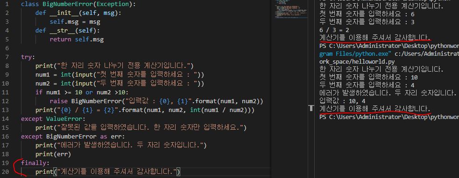Click line number 14 in the gutter
This screenshot has height=178, width=459.
[5, 119]
